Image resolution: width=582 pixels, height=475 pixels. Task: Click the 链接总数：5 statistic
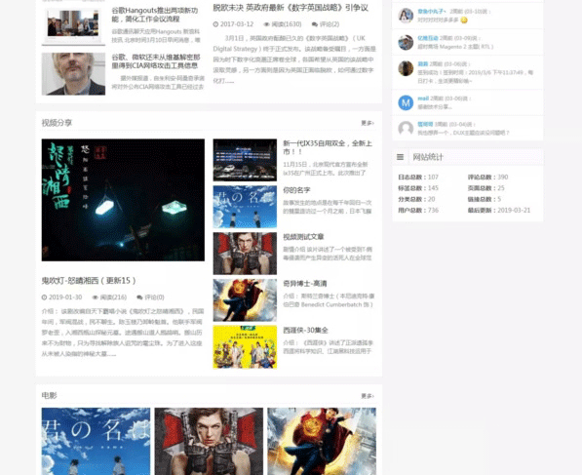coord(485,199)
